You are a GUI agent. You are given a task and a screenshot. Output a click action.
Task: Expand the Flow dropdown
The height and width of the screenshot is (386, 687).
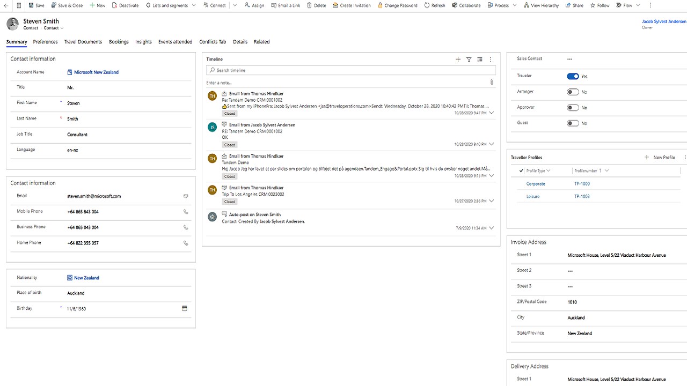637,5
